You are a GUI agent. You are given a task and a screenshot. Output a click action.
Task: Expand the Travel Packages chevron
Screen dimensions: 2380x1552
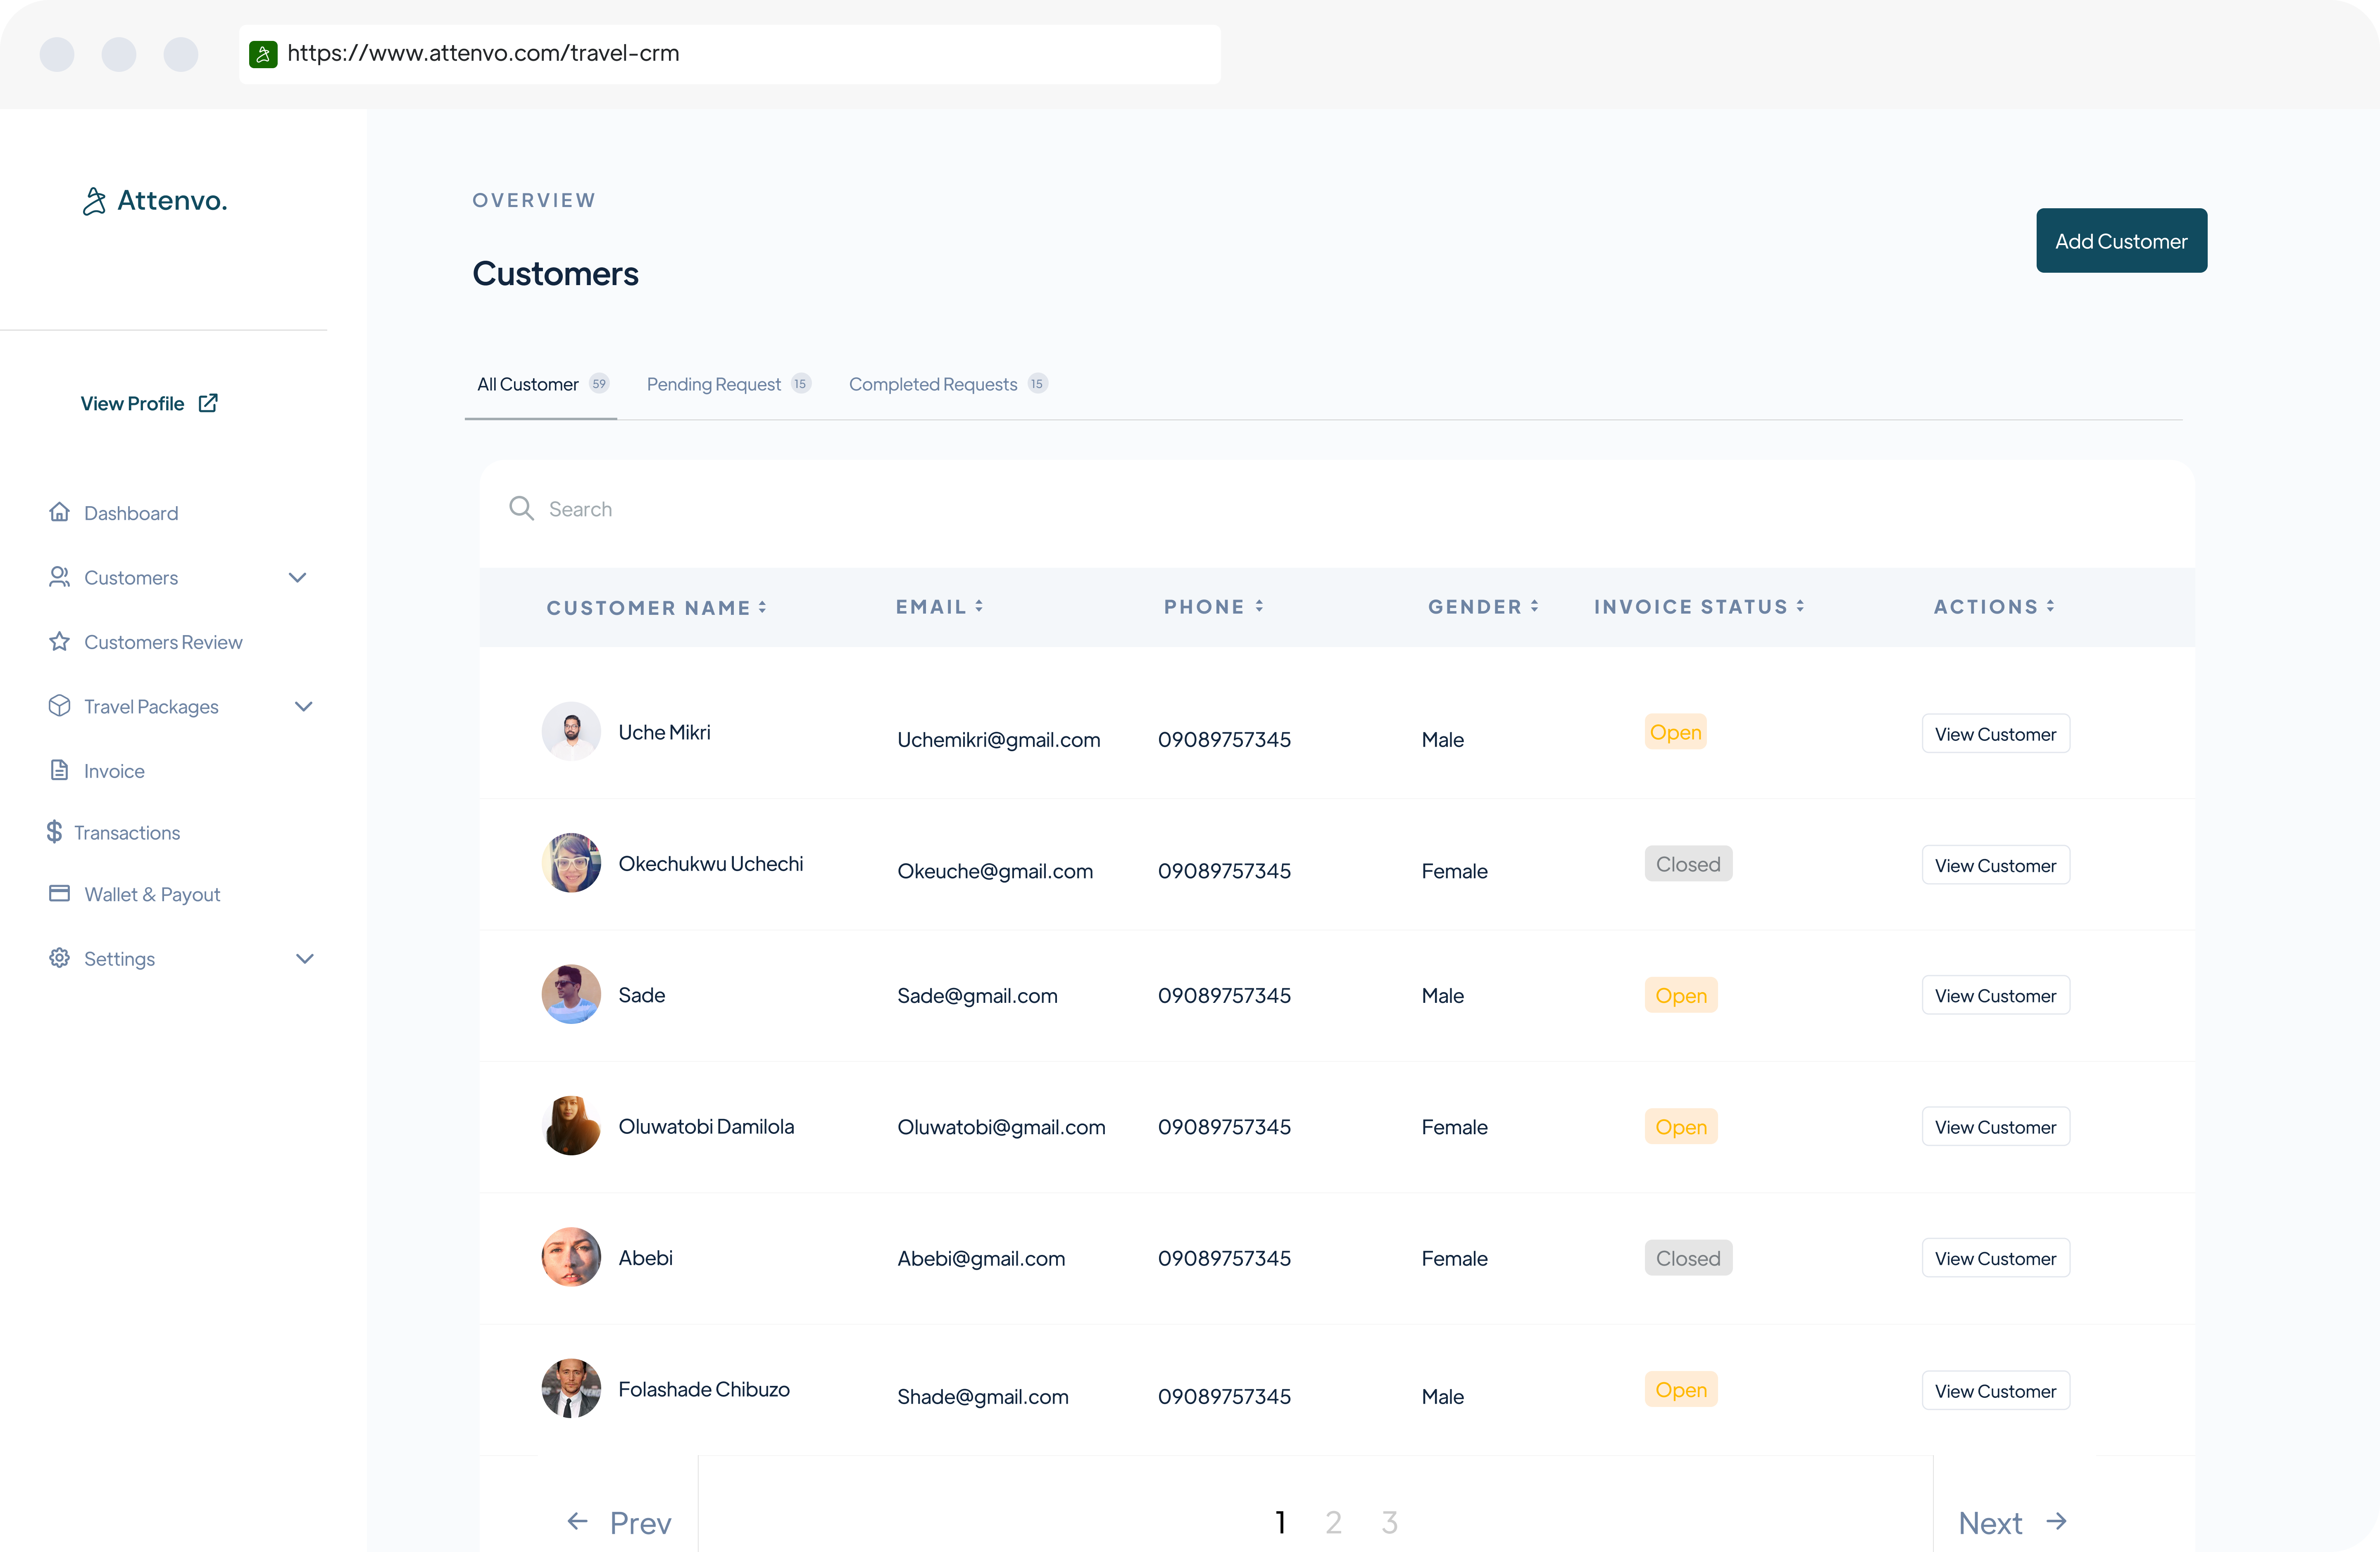pyautogui.click(x=304, y=706)
